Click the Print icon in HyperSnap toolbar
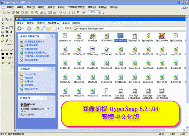Viewport: 189px width, 136px height. click(27, 12)
